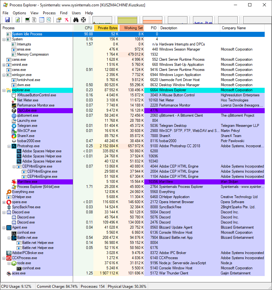Expand the opera.exe tree node

point(4,202)
